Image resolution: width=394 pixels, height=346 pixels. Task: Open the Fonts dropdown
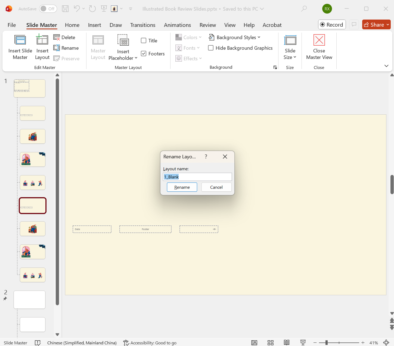(188, 48)
